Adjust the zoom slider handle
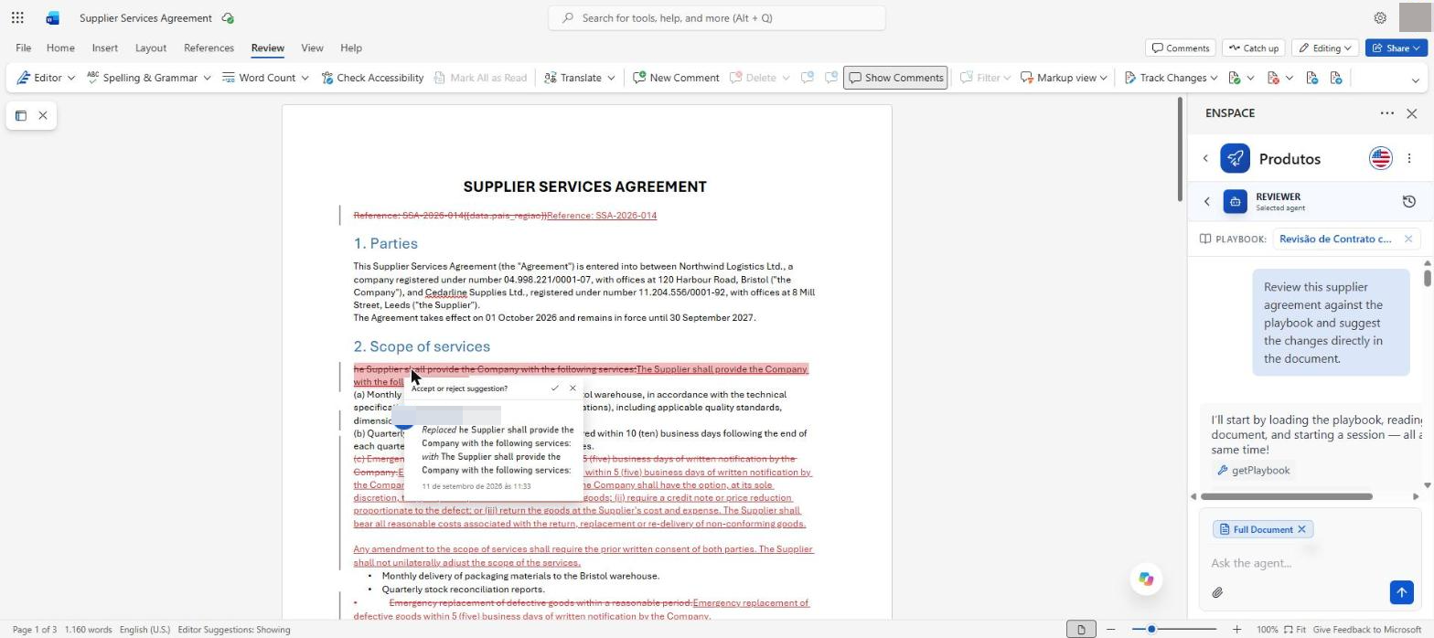This screenshot has width=1434, height=638. click(x=1151, y=629)
